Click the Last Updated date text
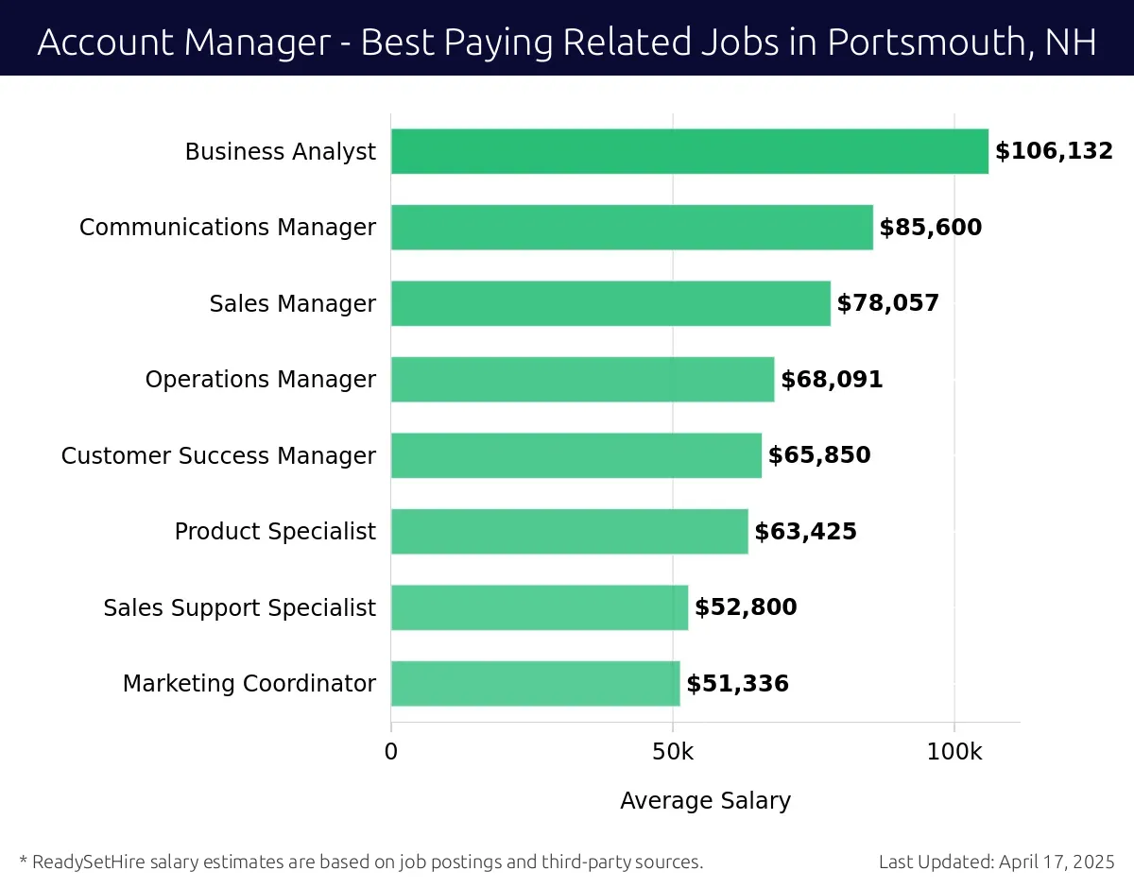Screen dimensions: 1134x888 click(x=996, y=862)
